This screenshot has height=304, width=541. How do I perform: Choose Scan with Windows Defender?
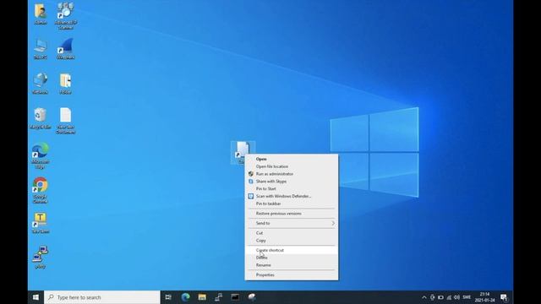(x=292, y=196)
